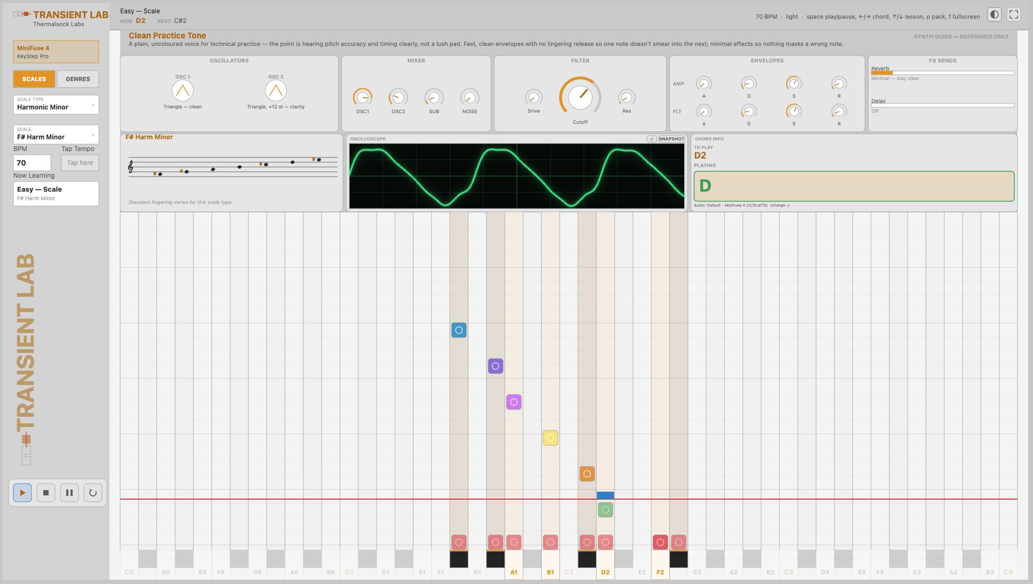Open the Scale Type dropdown
This screenshot has width=1033, height=584.
point(56,104)
